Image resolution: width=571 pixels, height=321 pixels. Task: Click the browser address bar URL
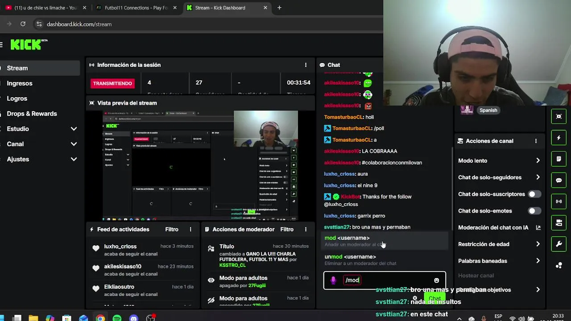pos(79,24)
